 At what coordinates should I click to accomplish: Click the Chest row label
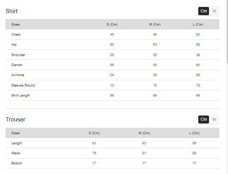(x=16, y=35)
